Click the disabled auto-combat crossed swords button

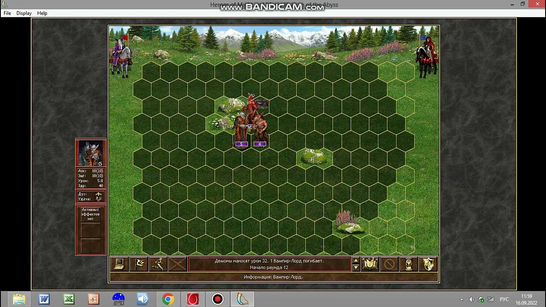pos(177,264)
